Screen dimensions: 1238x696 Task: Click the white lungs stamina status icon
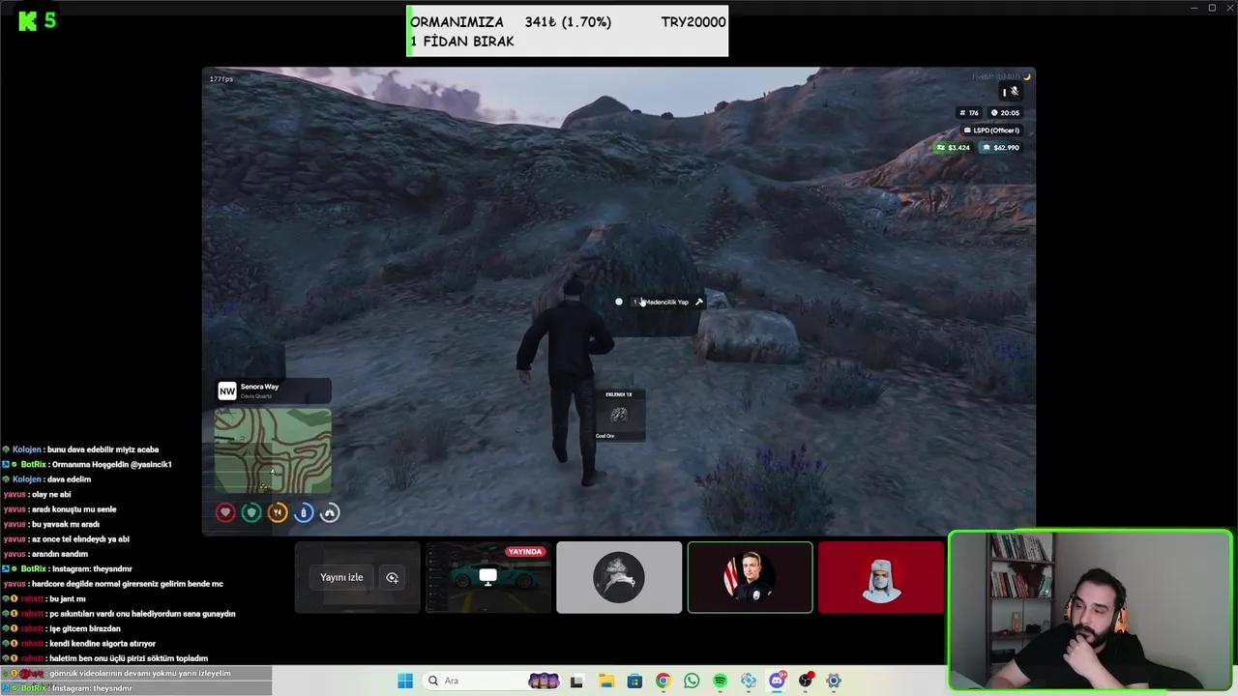(x=330, y=512)
